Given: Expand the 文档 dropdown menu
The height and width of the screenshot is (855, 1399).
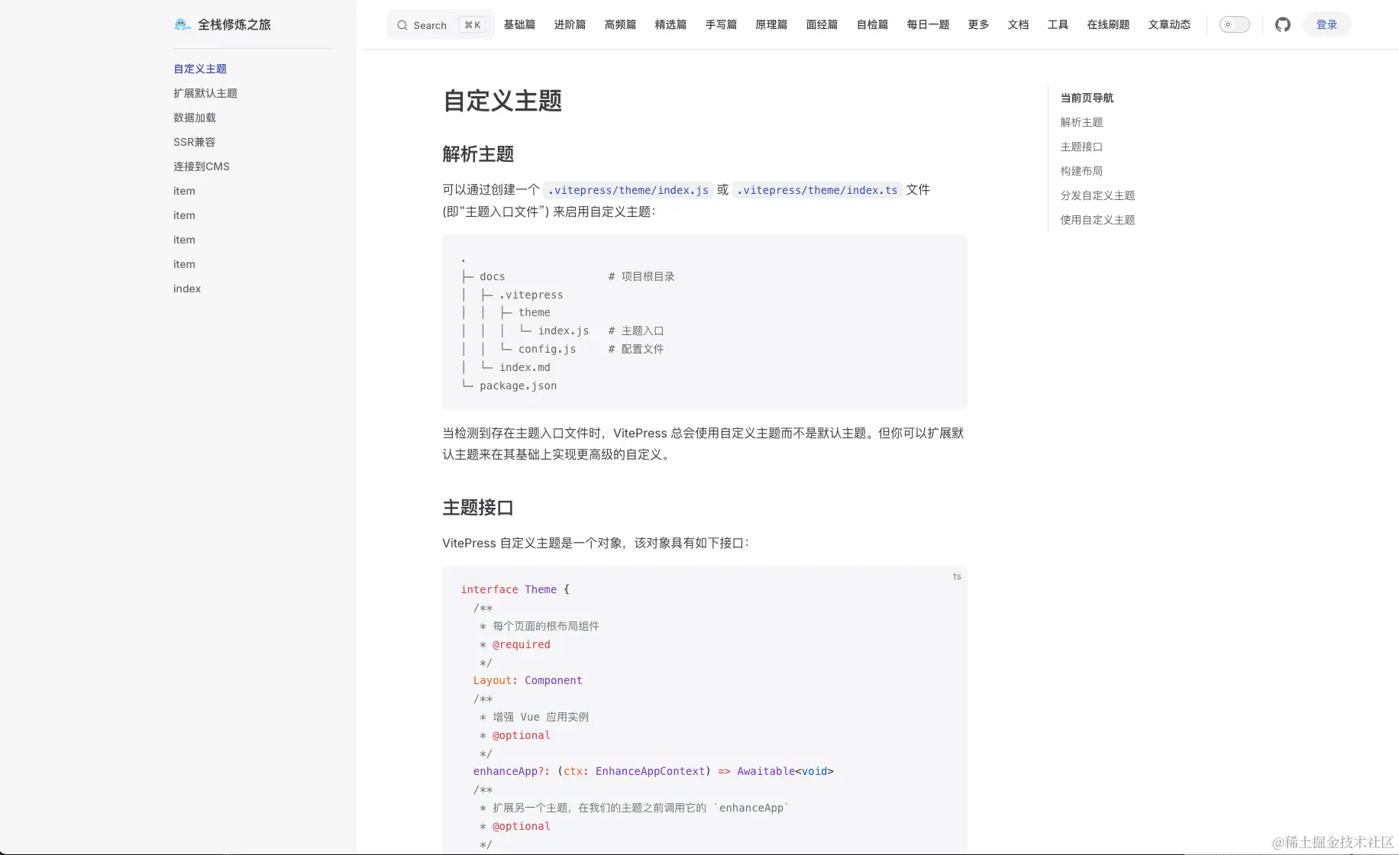Looking at the screenshot, I should pyautogui.click(x=1018, y=24).
